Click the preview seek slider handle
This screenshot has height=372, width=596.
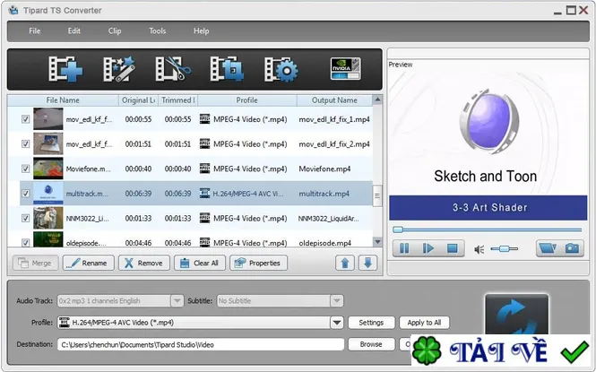[x=398, y=229]
